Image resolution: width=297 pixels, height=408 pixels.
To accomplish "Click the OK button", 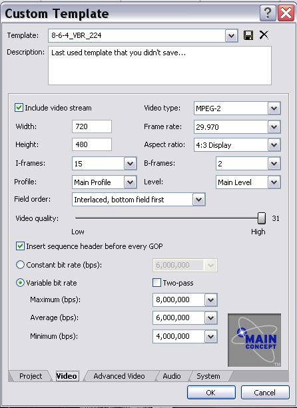I will click(211, 393).
